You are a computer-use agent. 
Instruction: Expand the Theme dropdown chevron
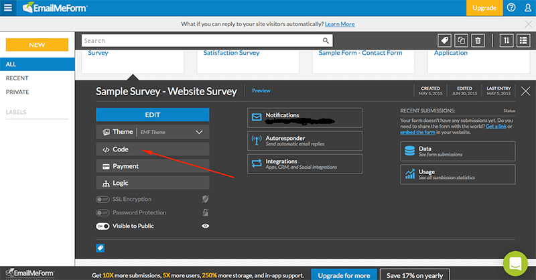coord(199,132)
